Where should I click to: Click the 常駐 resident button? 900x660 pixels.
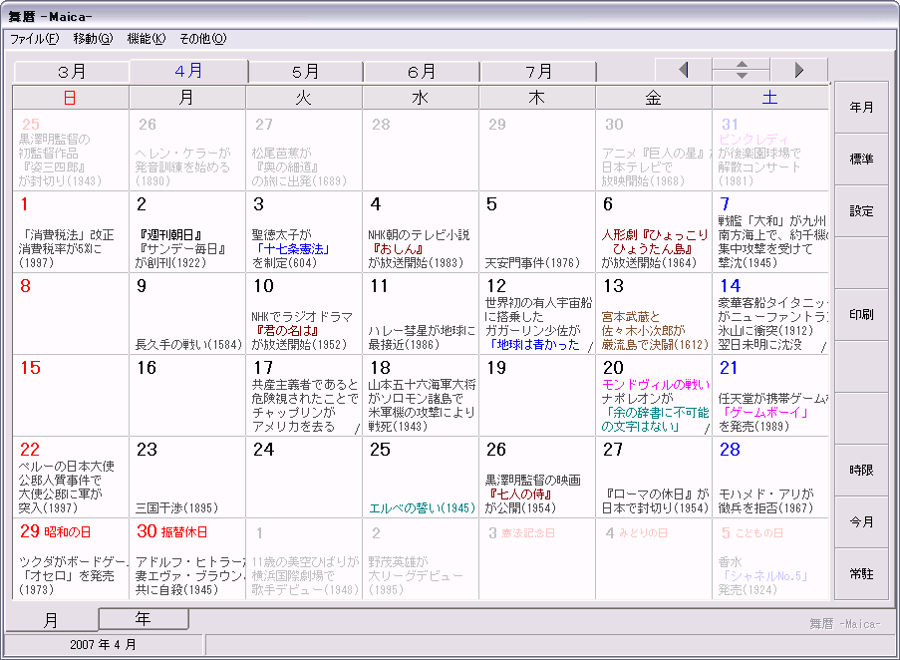click(x=861, y=574)
